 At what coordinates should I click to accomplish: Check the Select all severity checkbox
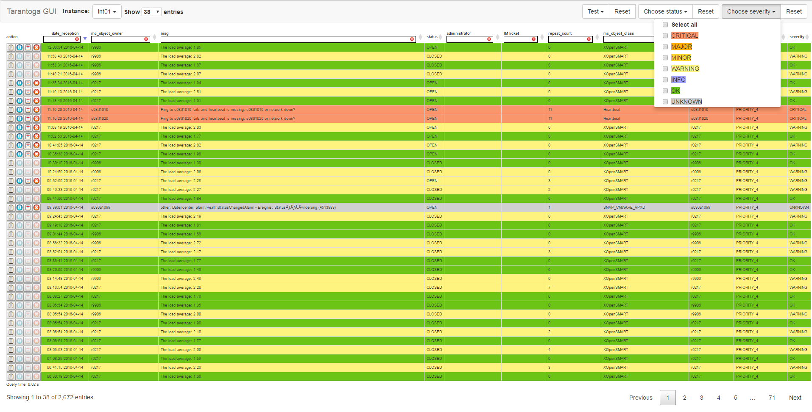pyautogui.click(x=665, y=25)
